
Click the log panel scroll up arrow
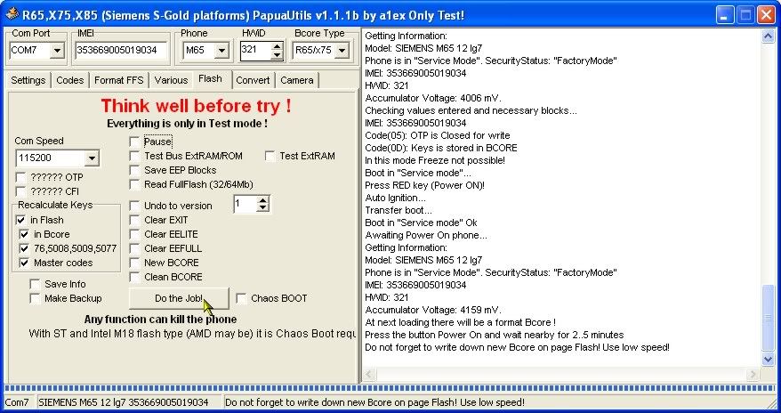pyautogui.click(x=768, y=36)
